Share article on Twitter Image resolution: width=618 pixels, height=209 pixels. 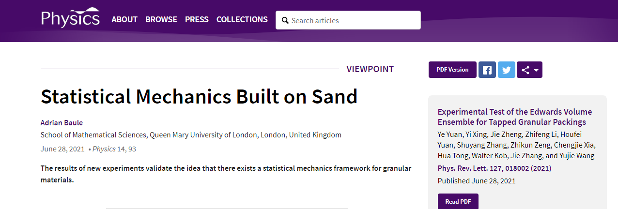click(x=507, y=70)
